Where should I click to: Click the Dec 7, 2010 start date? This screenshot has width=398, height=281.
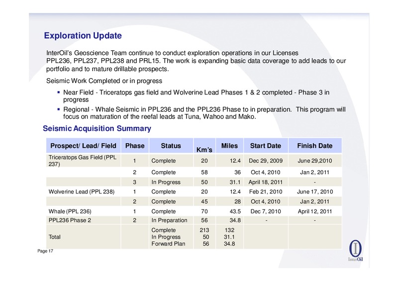coord(266,211)
